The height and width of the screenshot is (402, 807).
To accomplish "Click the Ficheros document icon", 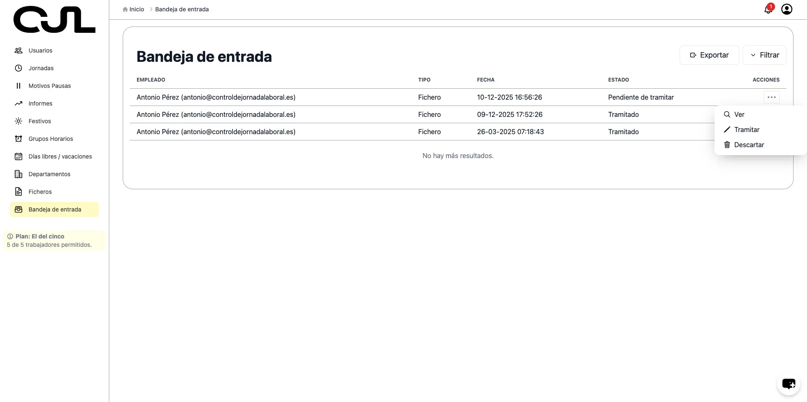I will pyautogui.click(x=18, y=192).
